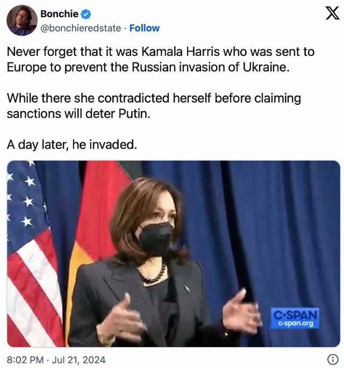Viewport: 344px width, 368px height.
Task: Click the C-SPAN logo watermark
Action: click(x=295, y=318)
